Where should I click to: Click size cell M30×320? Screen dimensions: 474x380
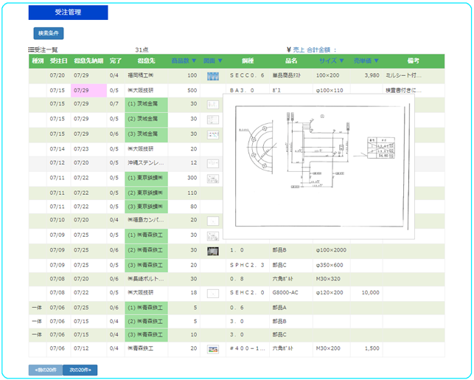point(331,280)
